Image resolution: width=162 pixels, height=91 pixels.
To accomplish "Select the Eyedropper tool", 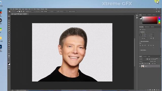I will [9, 29].
